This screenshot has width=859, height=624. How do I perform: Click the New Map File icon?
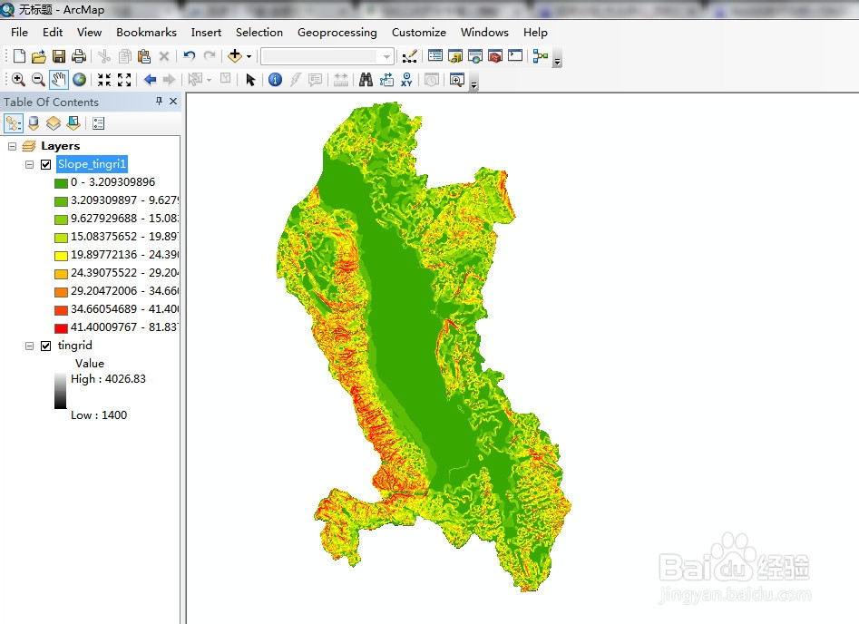click(x=19, y=56)
